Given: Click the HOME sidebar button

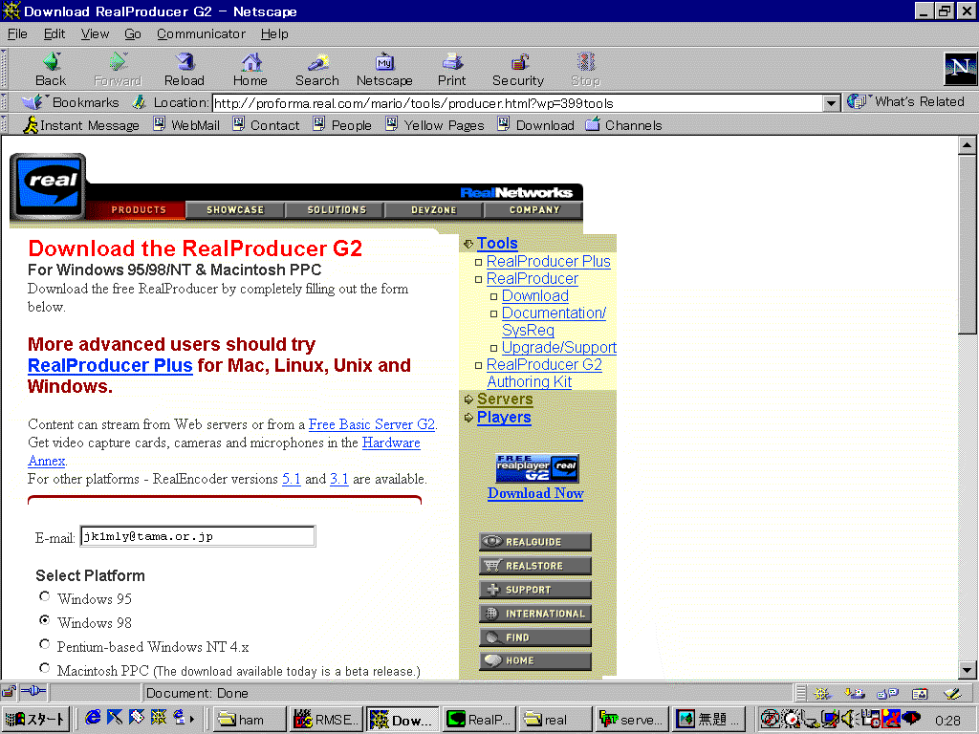Looking at the screenshot, I should (535, 661).
